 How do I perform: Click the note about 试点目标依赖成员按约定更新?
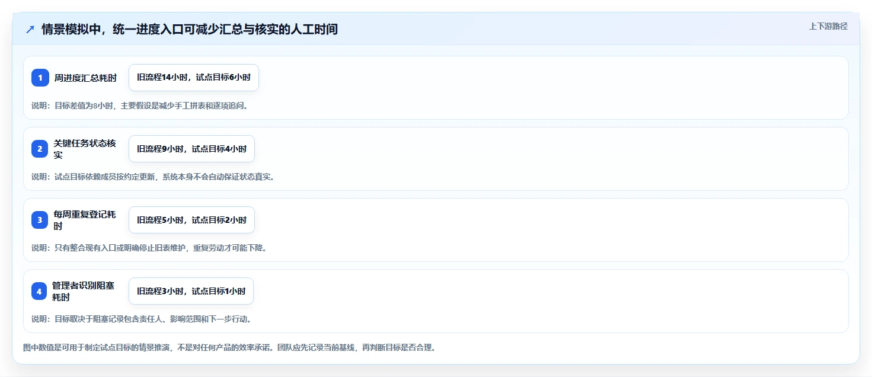153,177
